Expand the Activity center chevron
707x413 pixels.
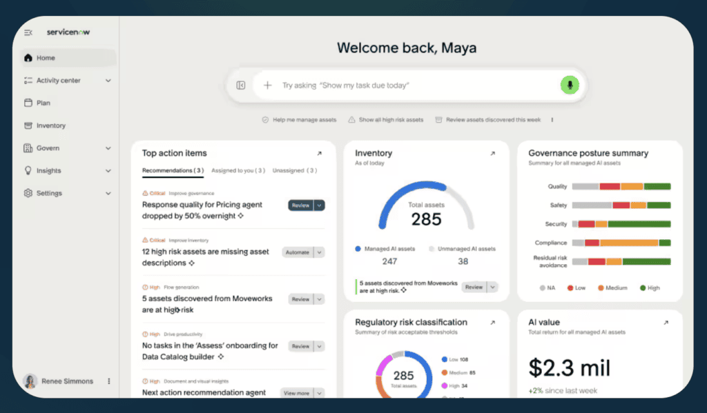tap(108, 81)
